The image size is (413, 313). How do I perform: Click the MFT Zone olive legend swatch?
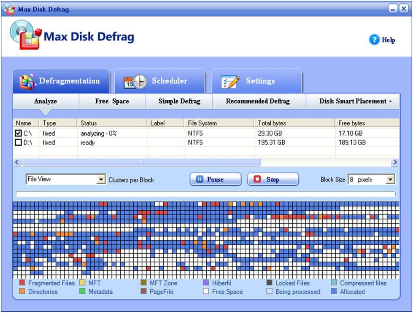[x=143, y=283]
